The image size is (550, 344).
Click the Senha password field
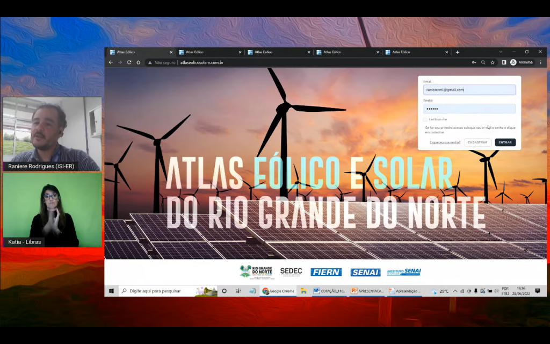(x=469, y=109)
